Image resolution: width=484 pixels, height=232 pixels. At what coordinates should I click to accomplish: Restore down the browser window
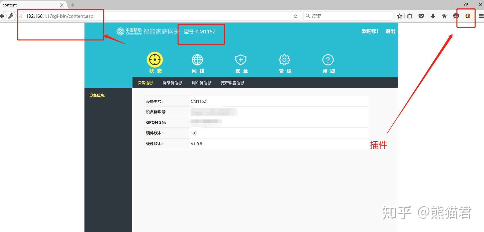466,4
